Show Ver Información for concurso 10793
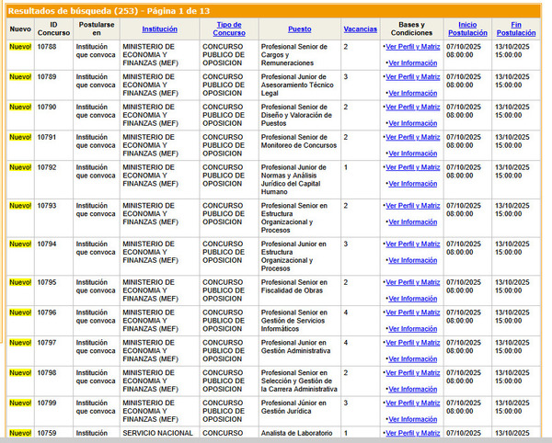The image size is (552, 443). [x=412, y=221]
